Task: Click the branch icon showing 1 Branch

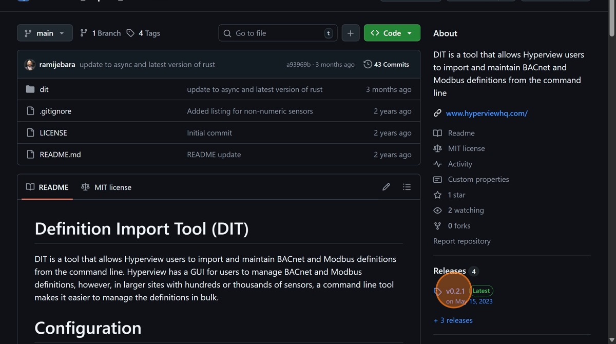Action: coord(84,33)
